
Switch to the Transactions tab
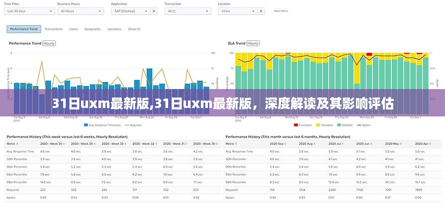53,29
